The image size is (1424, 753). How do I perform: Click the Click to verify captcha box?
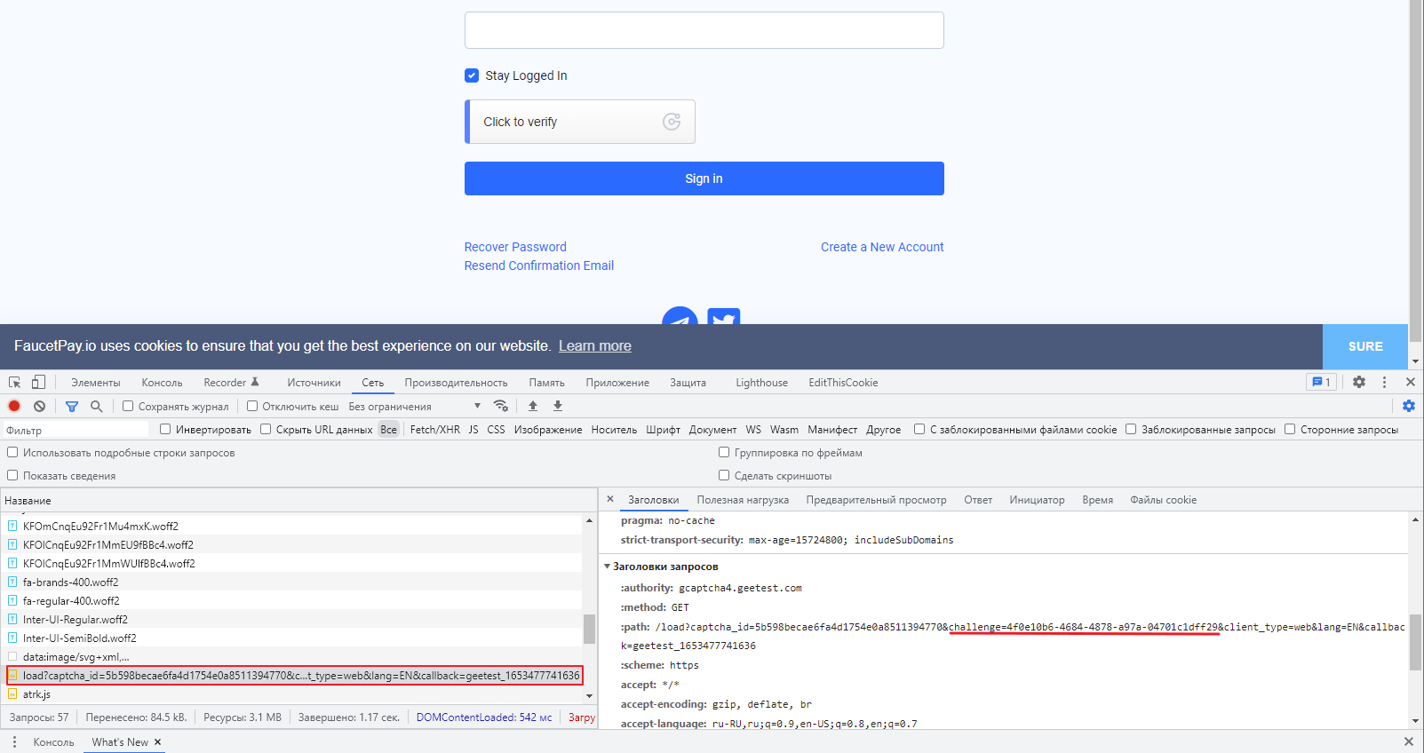pos(580,122)
